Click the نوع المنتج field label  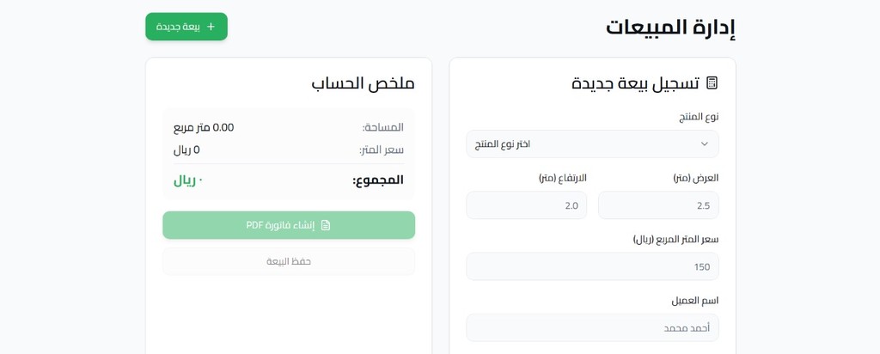pos(698,116)
